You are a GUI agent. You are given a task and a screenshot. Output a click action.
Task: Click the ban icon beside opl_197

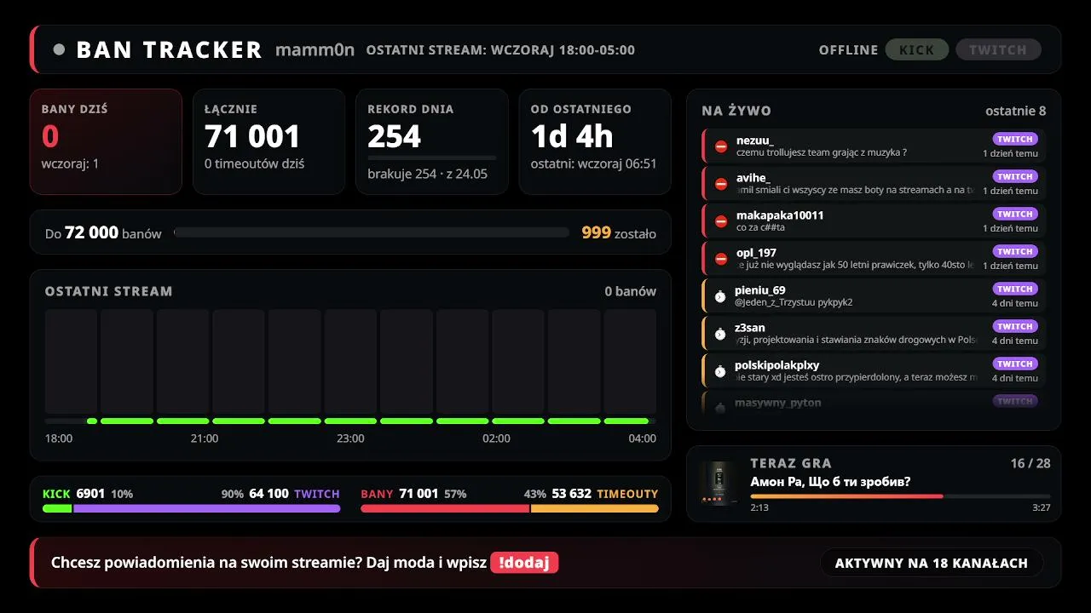click(721, 259)
